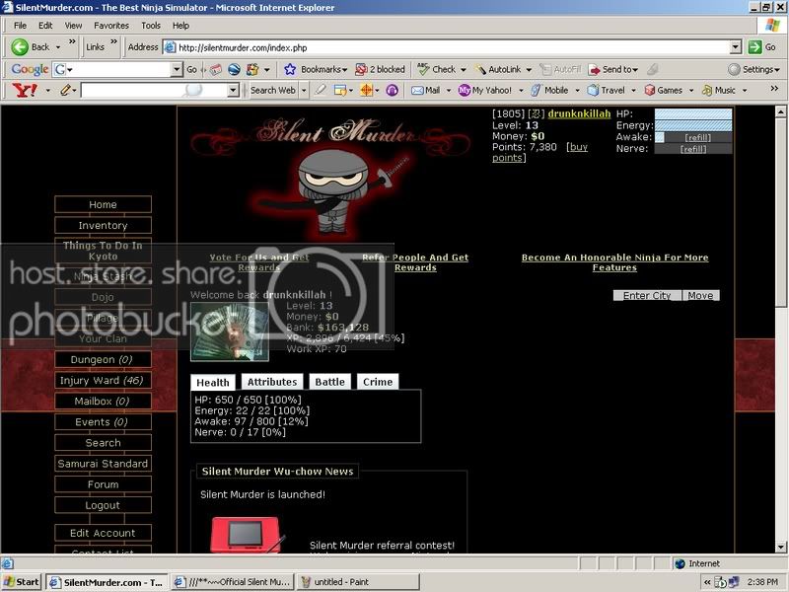The width and height of the screenshot is (789, 592).
Task: Open the Bookmarks dropdown arrow
Action: click(x=344, y=69)
